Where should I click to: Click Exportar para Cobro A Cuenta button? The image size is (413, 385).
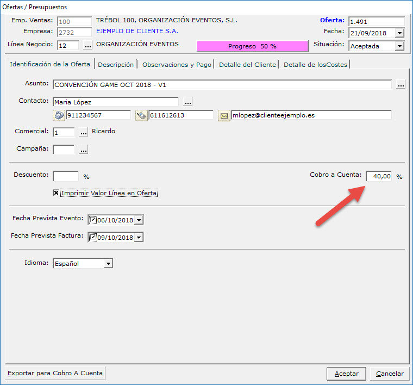point(55,373)
